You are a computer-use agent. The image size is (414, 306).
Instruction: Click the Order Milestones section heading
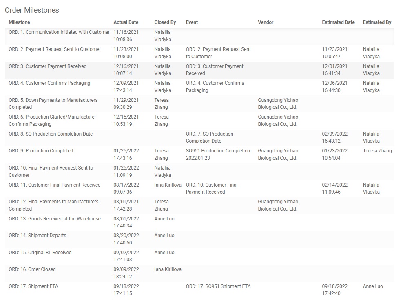point(32,10)
